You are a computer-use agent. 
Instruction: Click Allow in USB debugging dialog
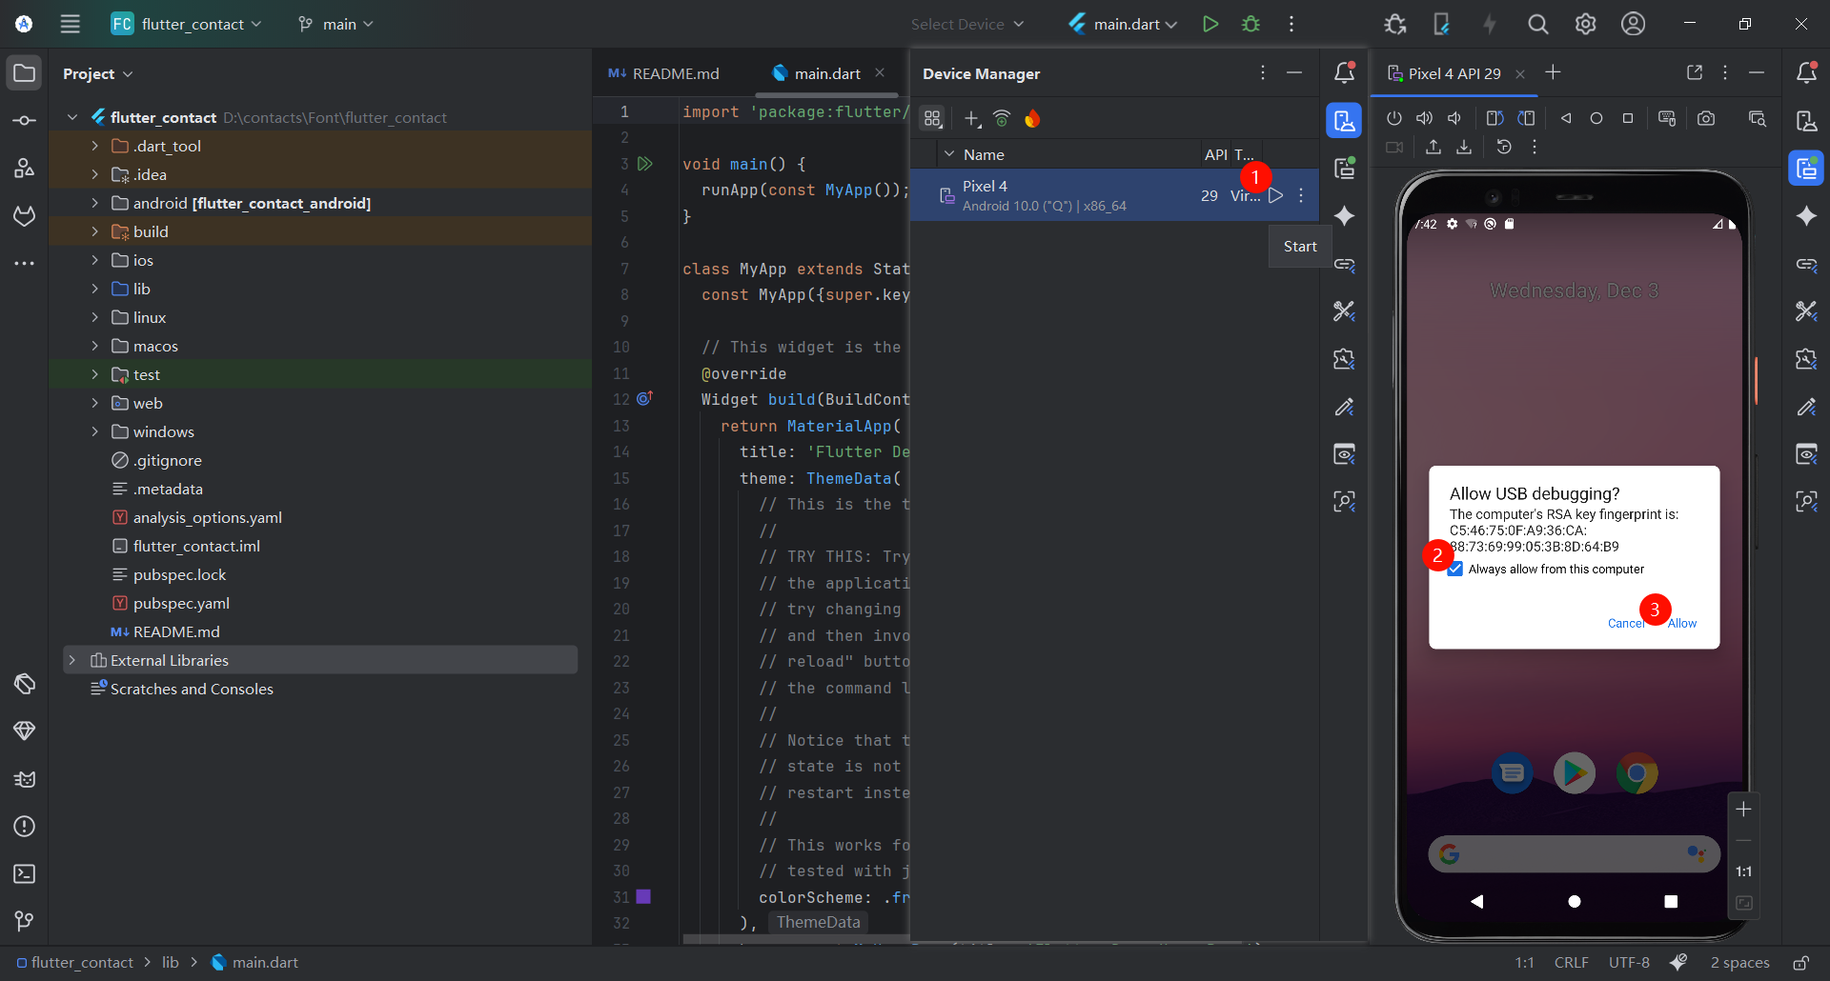click(1681, 623)
